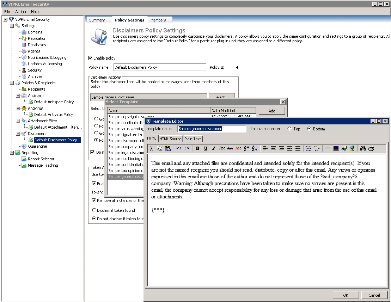The image size is (391, 302).
Task: Collapse the Antispam tree node
Action: (x=18, y=96)
